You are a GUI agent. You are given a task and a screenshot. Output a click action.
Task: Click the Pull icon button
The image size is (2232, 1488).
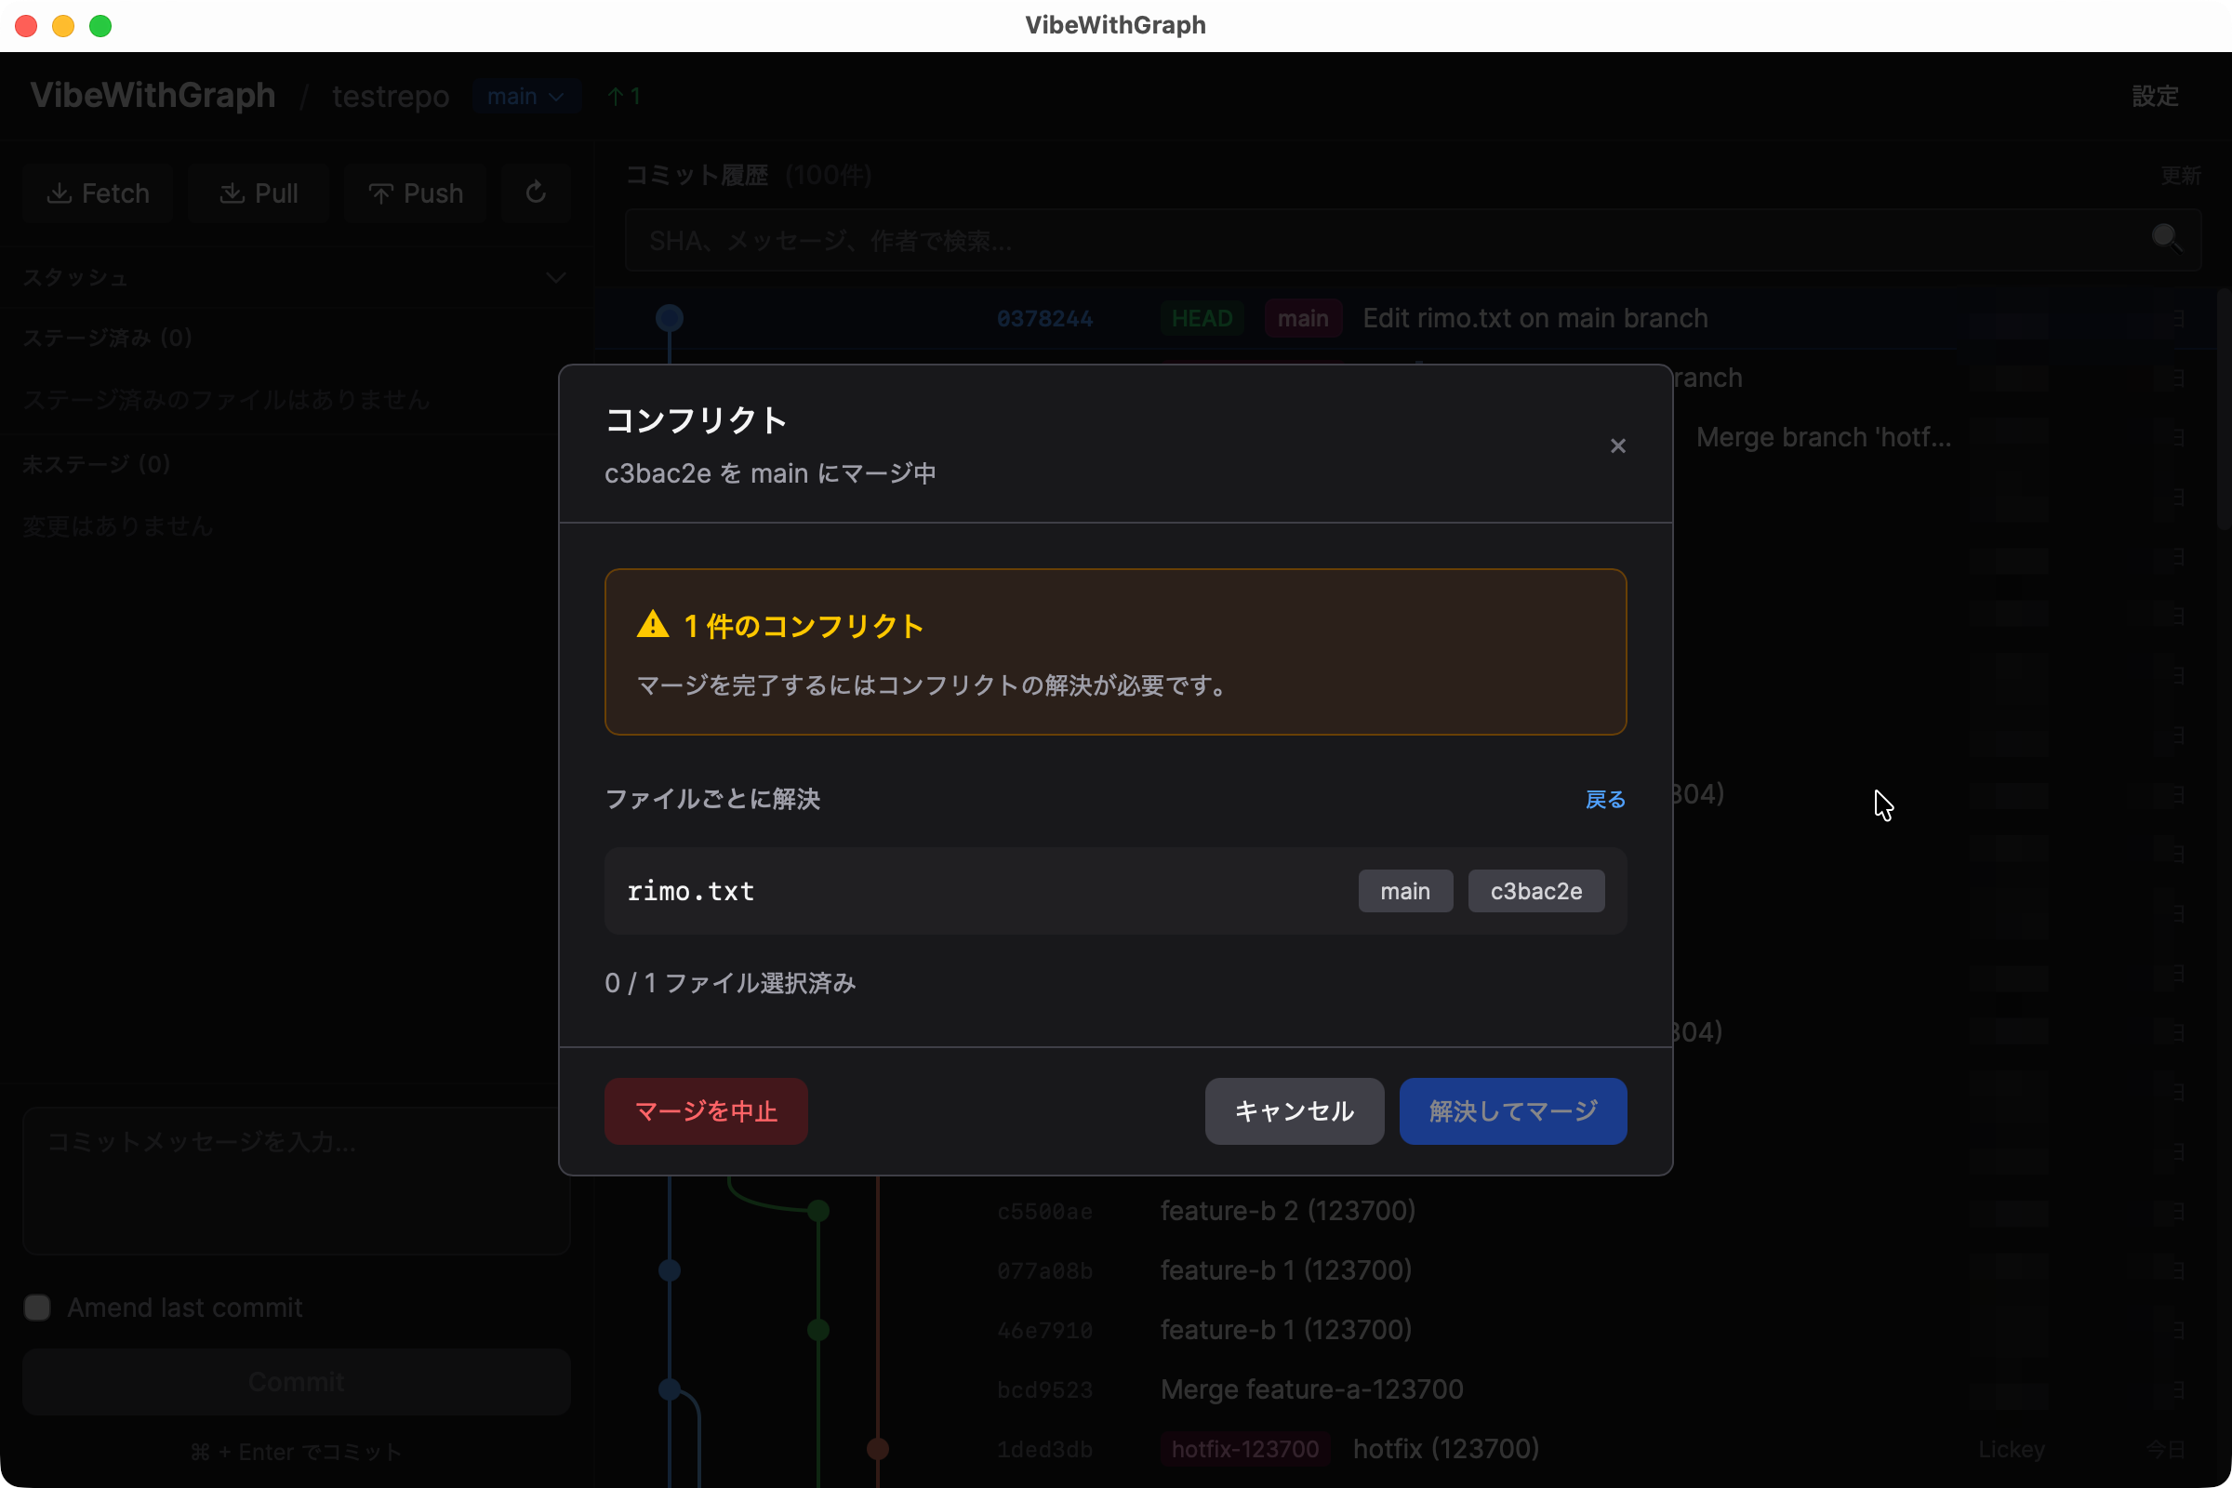point(259,193)
